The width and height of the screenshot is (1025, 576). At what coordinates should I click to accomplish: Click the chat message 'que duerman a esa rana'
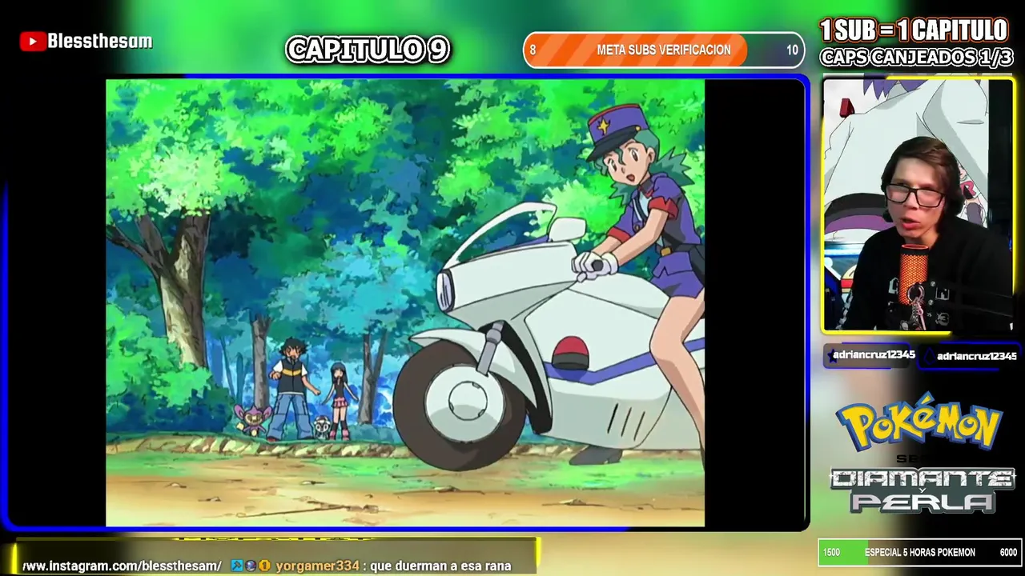click(440, 566)
